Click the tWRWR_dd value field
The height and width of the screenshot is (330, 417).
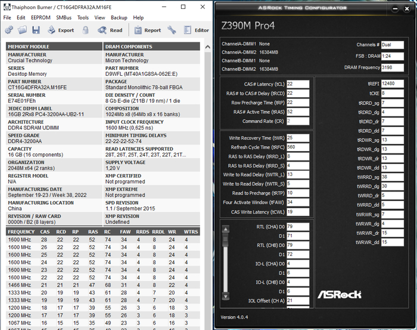coord(392,242)
